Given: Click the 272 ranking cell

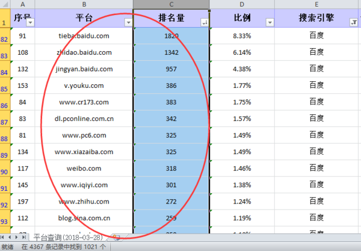Looking at the screenshot, I should click(171, 202).
